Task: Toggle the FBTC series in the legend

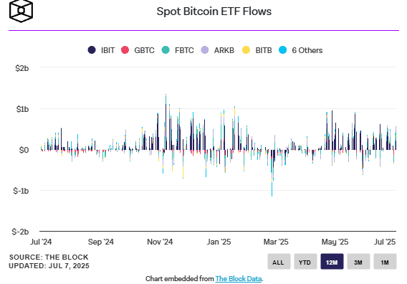Action: pyautogui.click(x=178, y=50)
